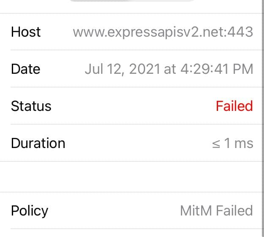The width and height of the screenshot is (264, 237).
Task: Click the ≤ symbol in Duration
Action: pyautogui.click(x=216, y=143)
